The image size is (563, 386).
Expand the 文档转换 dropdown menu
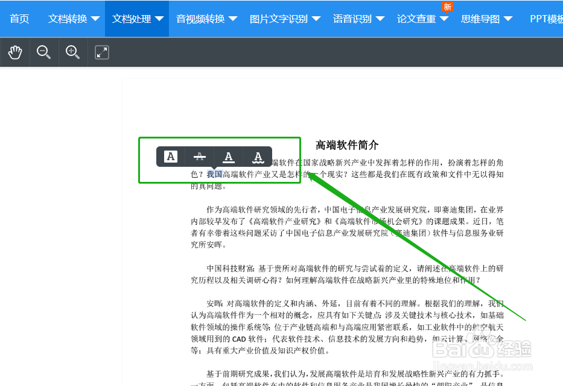pos(96,19)
